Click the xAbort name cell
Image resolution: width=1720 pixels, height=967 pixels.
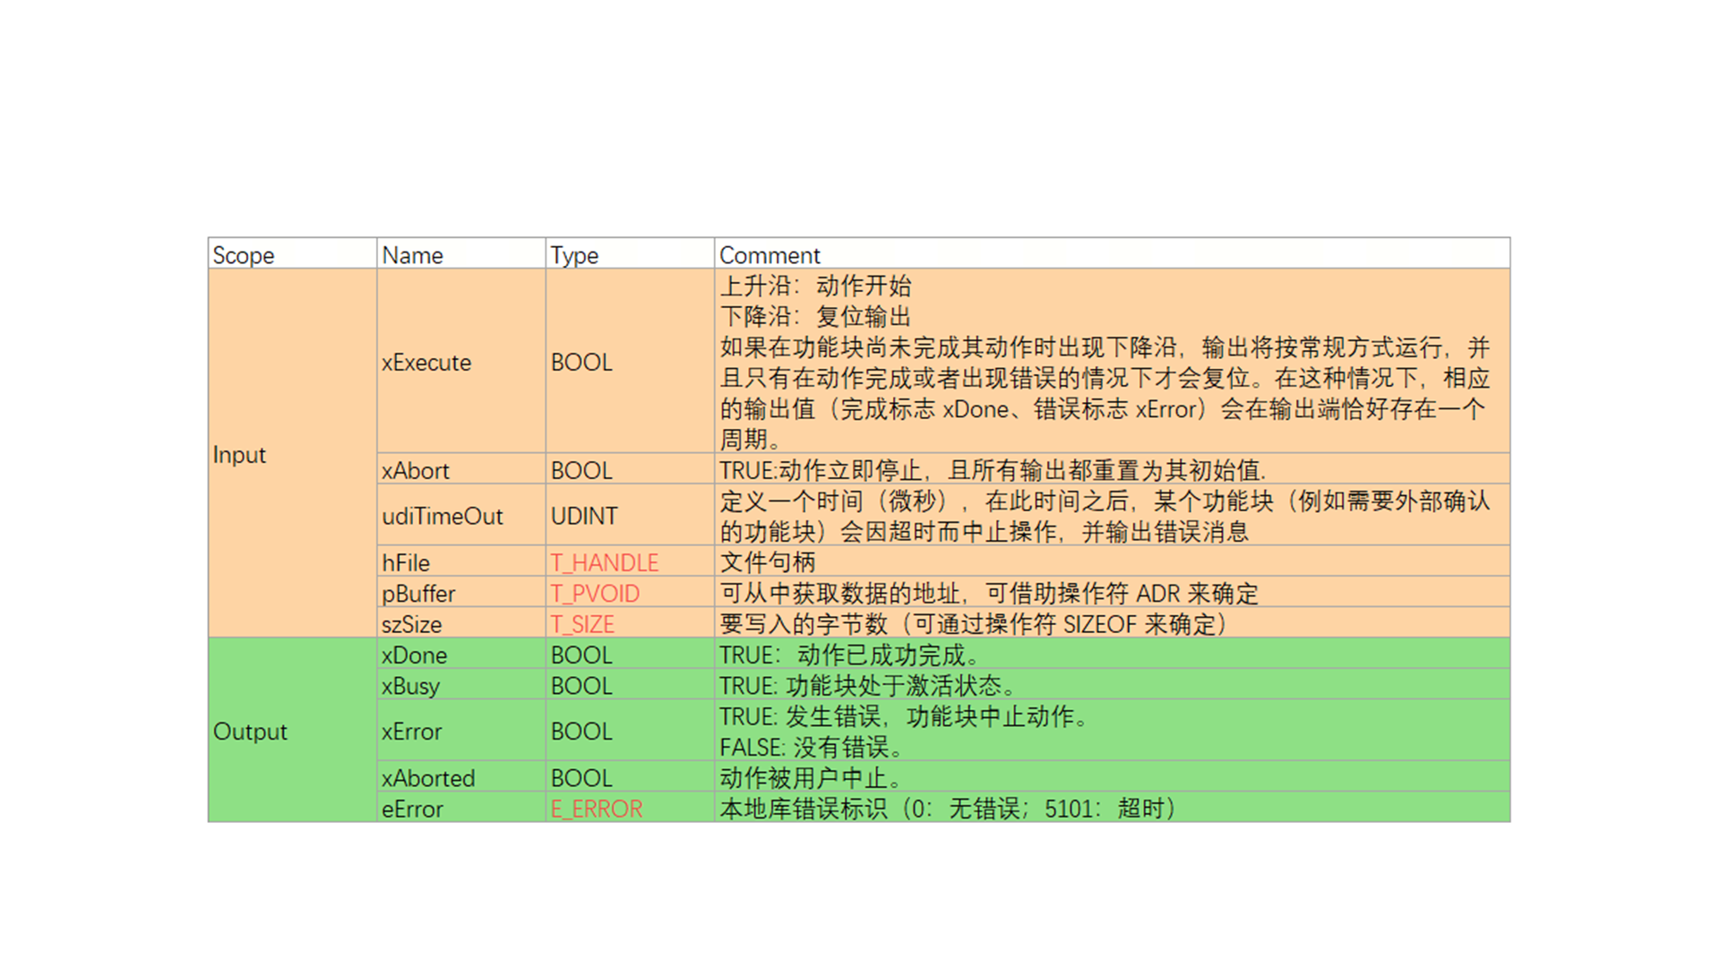416,471
